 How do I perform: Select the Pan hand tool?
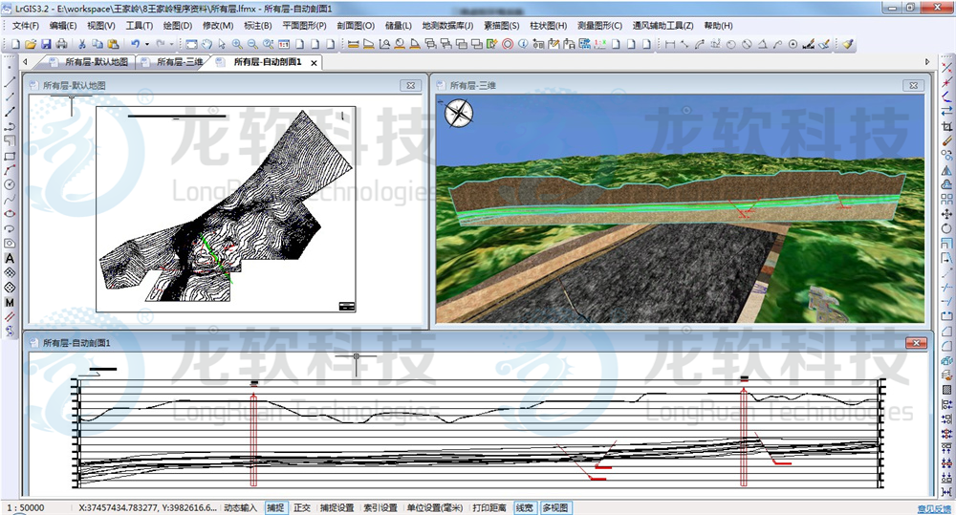206,44
